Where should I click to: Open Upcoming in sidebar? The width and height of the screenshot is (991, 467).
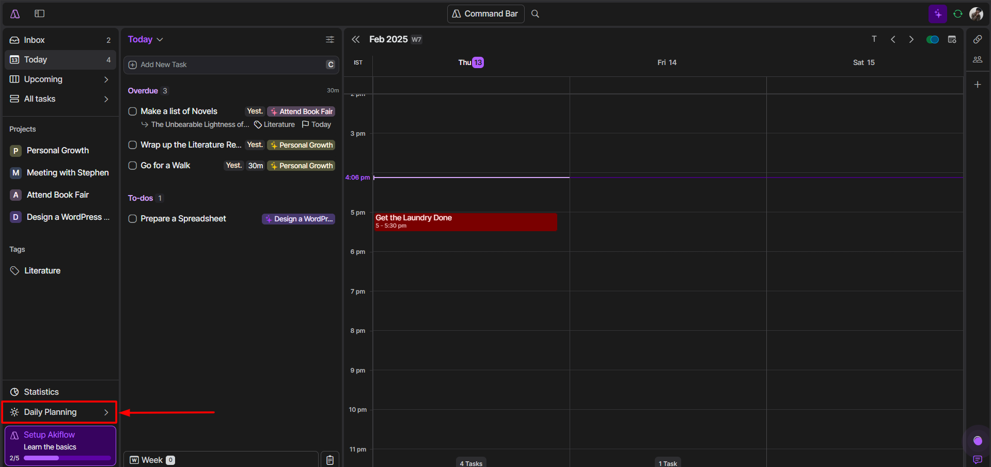click(60, 79)
